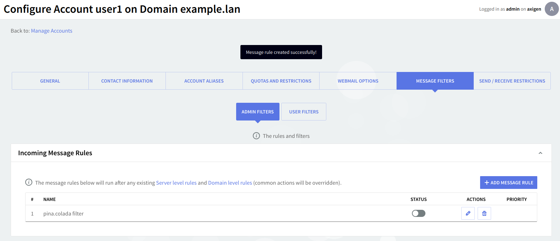Viewport: 560px width, 241px height.
Task: Click the info icon before message rules note
Action: (29, 182)
